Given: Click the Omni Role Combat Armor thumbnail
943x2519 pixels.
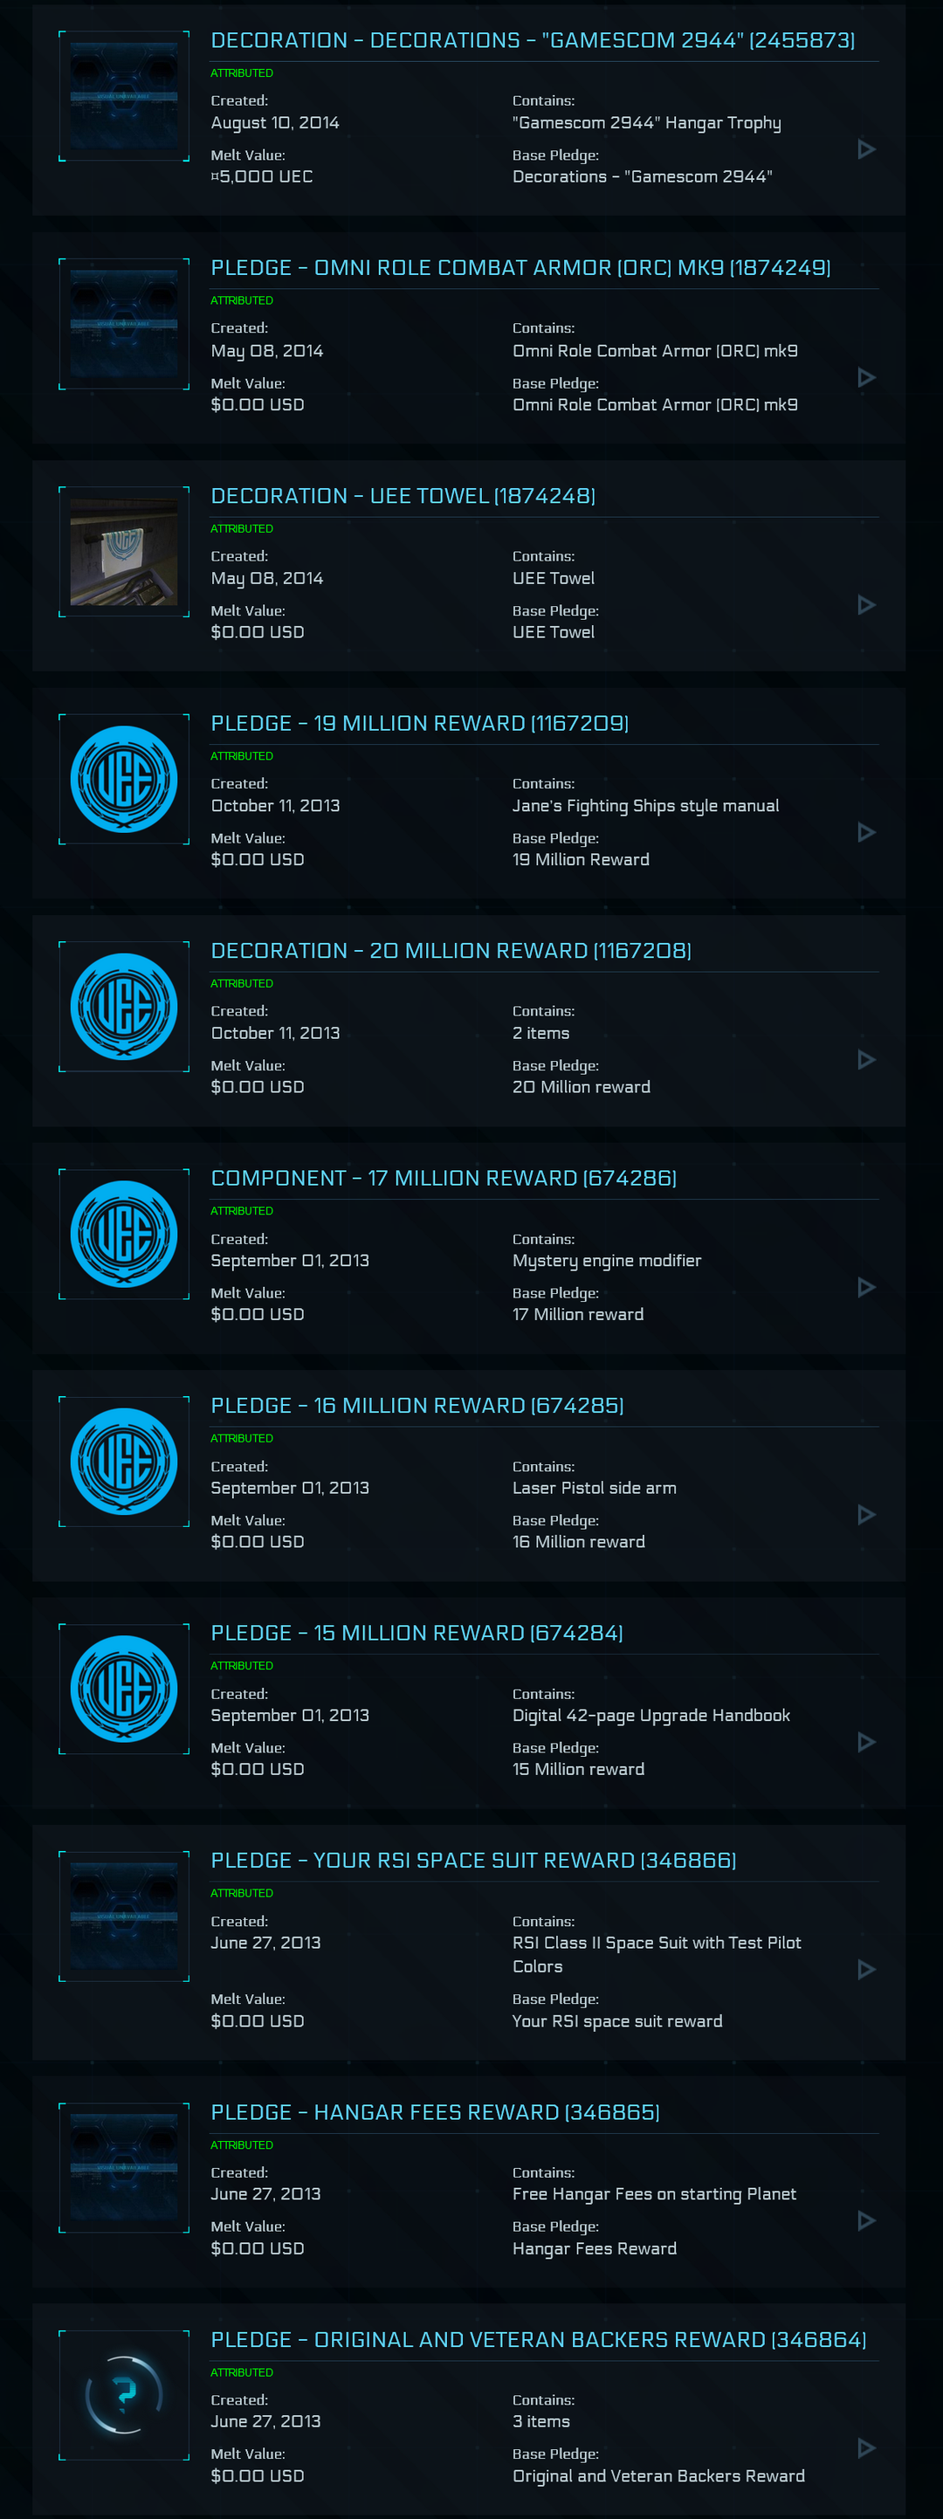Looking at the screenshot, I should (x=124, y=324).
